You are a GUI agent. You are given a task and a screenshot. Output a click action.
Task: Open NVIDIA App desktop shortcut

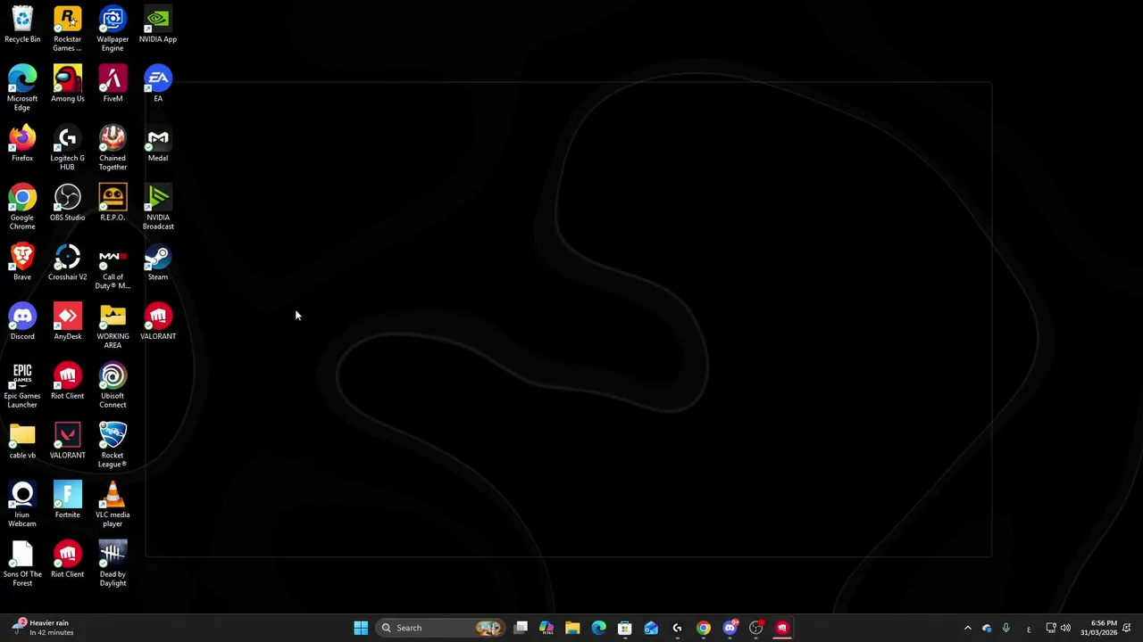158,25
